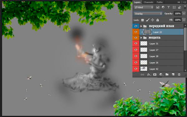
Task: Click the Layers list scrollbar thumb
Action: click(185, 39)
